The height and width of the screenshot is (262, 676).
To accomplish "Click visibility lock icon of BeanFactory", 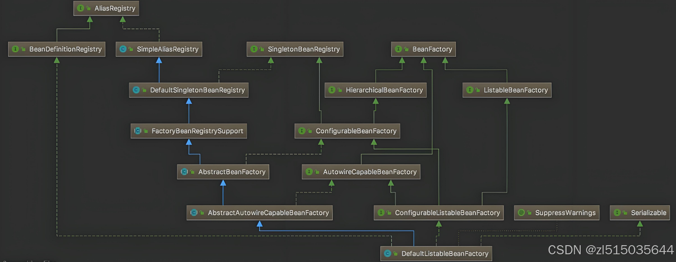I will 406,49.
